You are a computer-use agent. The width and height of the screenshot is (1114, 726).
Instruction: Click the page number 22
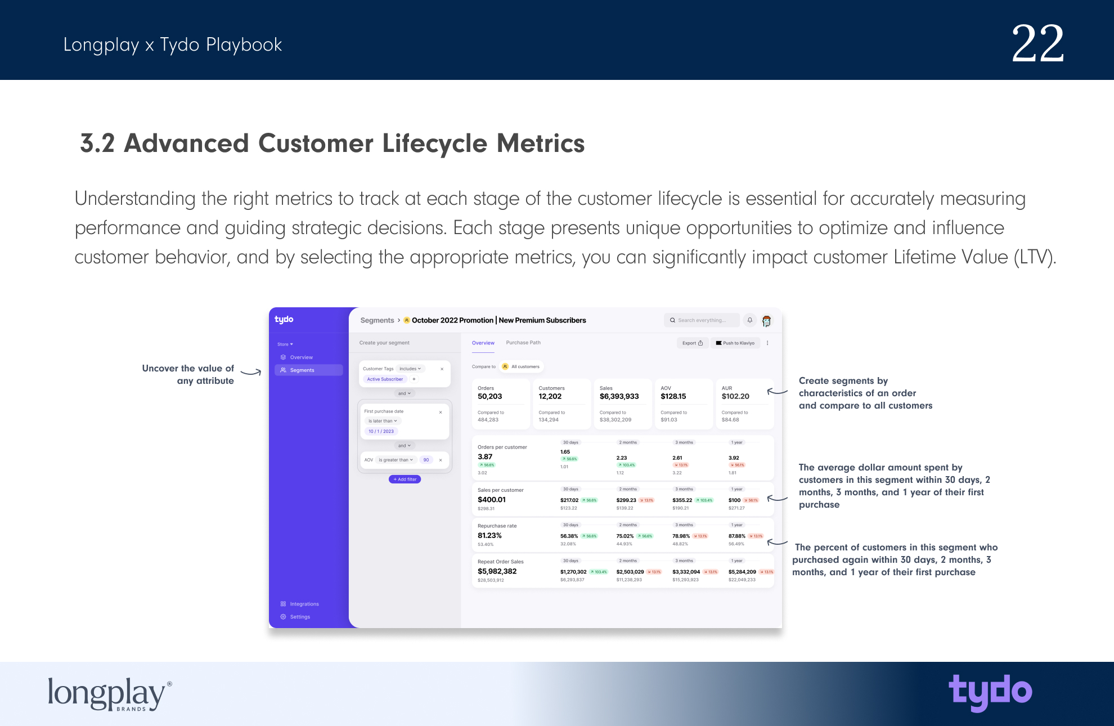[1037, 43]
